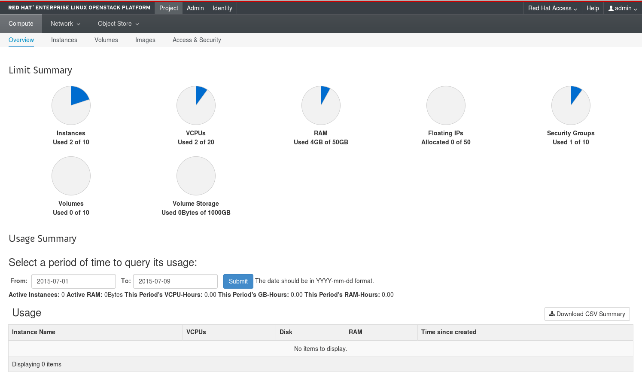The width and height of the screenshot is (642, 375).
Task: Select the Admin panel in the top bar
Action: click(195, 8)
